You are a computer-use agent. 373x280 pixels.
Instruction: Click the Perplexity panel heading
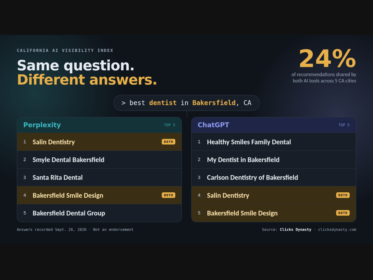coord(42,125)
